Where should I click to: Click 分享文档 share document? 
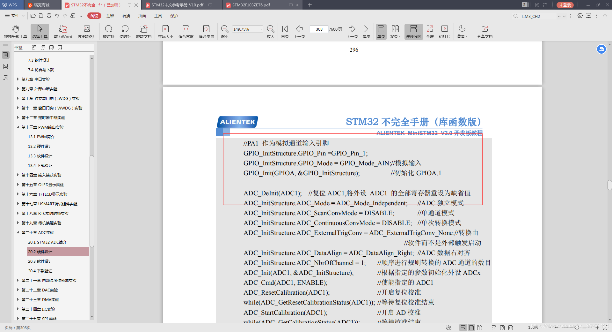click(x=484, y=32)
